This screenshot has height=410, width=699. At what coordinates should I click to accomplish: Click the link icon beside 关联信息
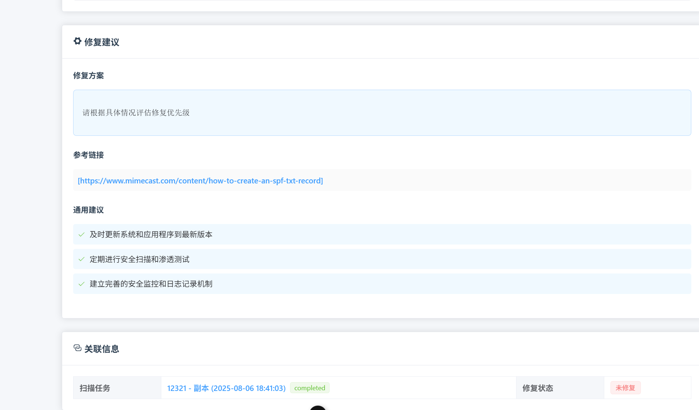[77, 348]
